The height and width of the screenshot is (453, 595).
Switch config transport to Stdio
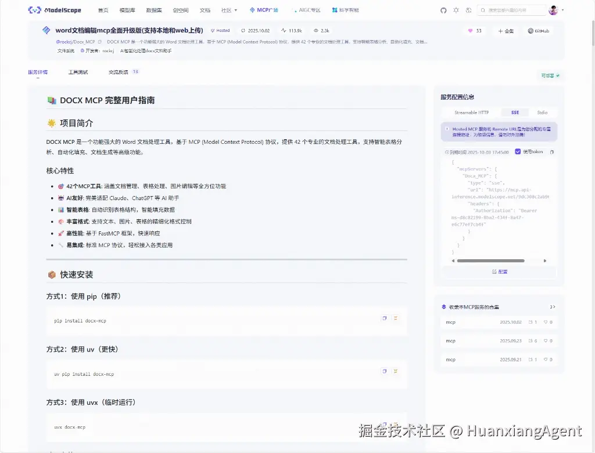(542, 113)
